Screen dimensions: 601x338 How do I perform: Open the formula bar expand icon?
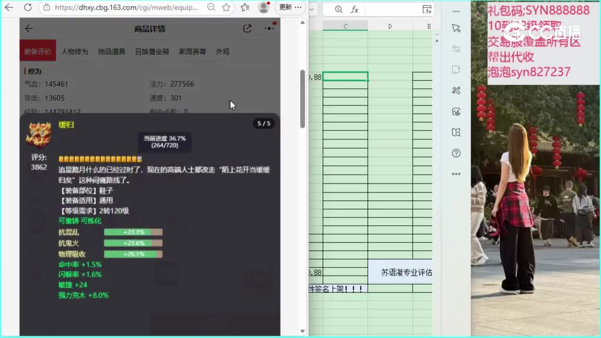426,9
